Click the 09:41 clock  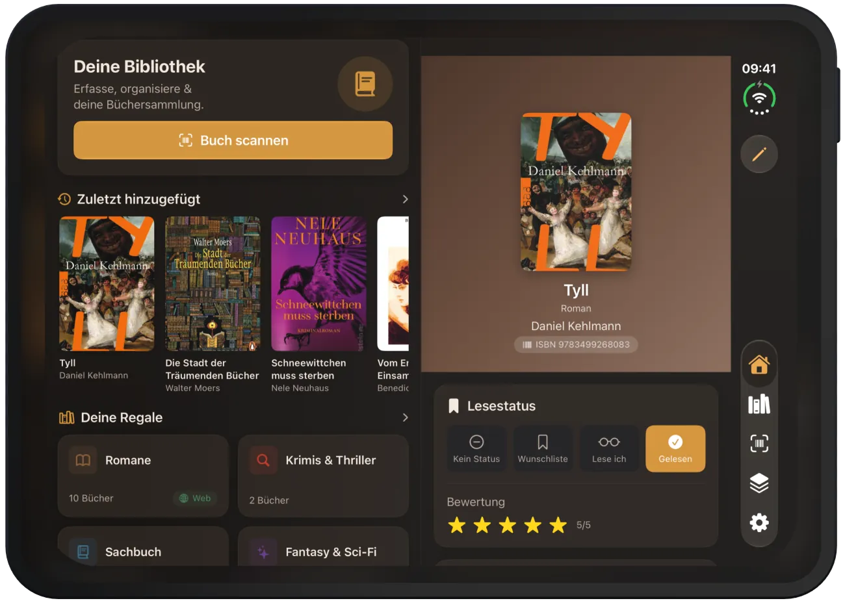pos(759,68)
